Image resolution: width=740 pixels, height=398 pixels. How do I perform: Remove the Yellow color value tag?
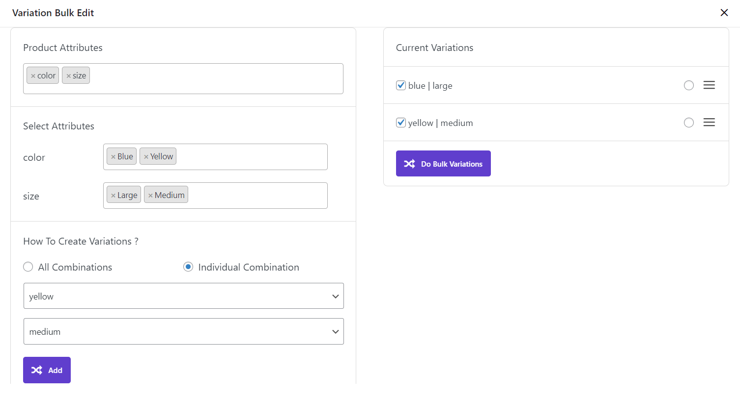(x=146, y=157)
